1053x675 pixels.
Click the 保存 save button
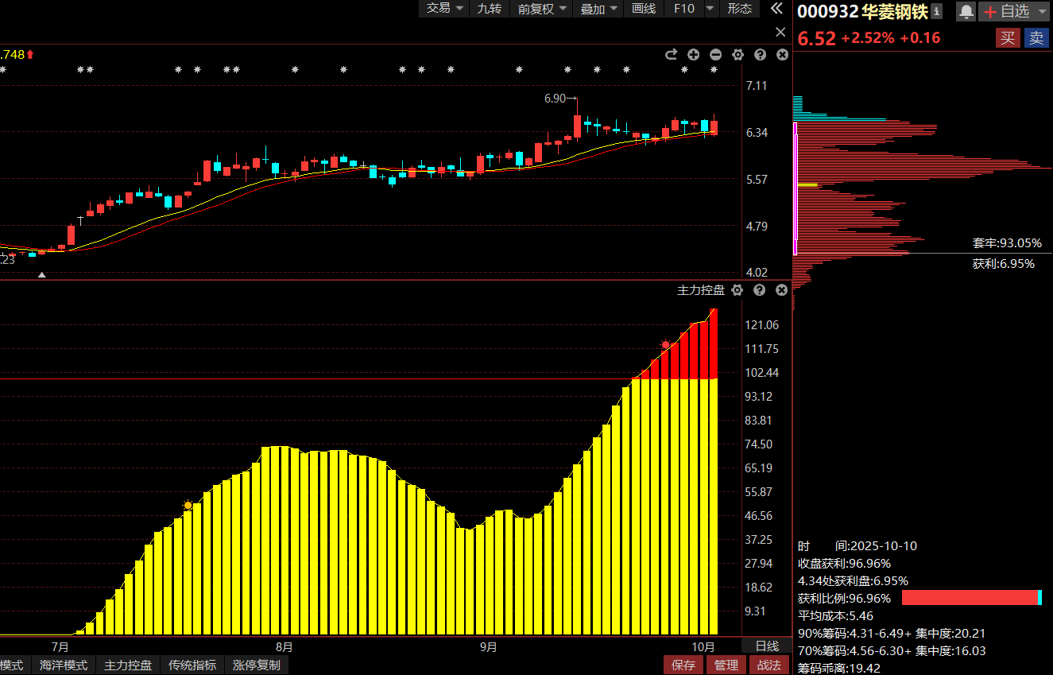coord(683,665)
